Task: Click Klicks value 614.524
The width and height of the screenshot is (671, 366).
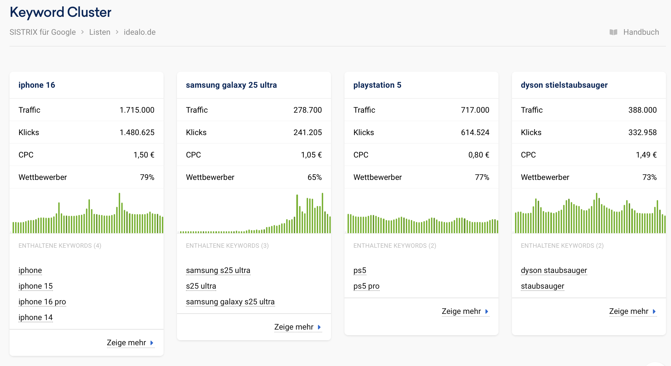Action: [x=475, y=132]
